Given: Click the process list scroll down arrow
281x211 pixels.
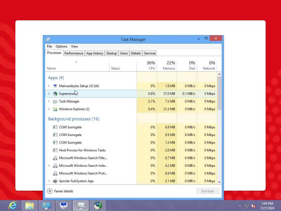Looking at the screenshot, I should pos(219,182).
